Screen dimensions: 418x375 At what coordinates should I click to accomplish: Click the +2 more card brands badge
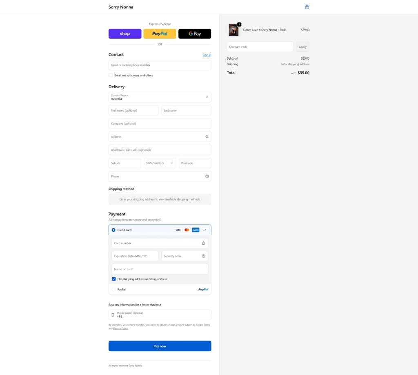(205, 230)
